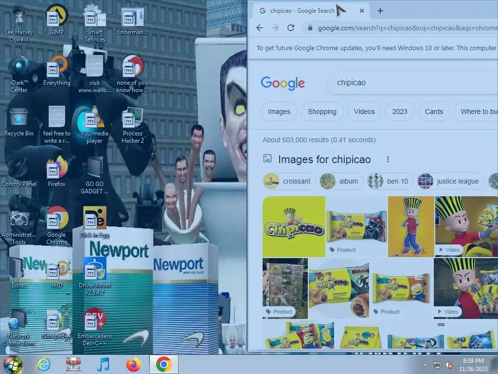View site lock security info
The height and width of the screenshot is (374, 498).
[310, 28]
